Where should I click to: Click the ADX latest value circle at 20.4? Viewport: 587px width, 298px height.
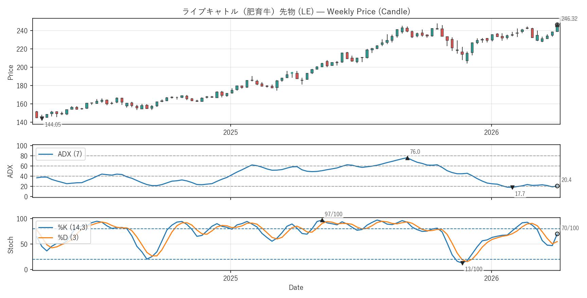[x=557, y=186]
